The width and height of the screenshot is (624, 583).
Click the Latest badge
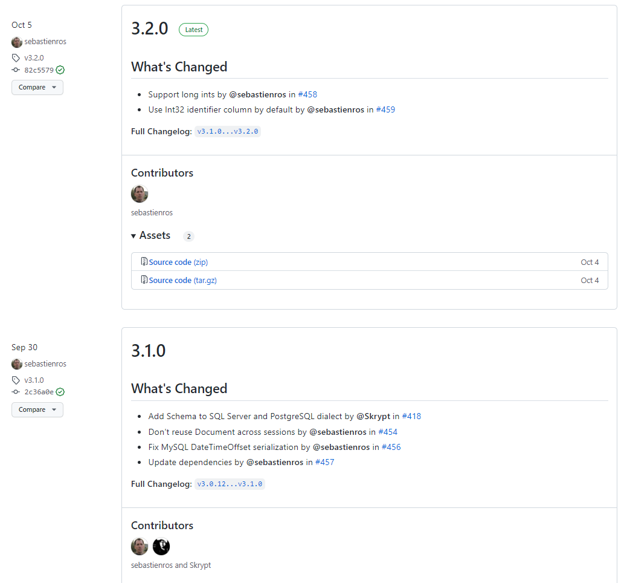[x=193, y=30]
